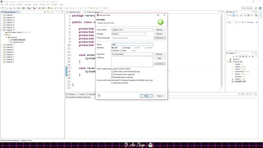Collapse the src folder node

5,35
